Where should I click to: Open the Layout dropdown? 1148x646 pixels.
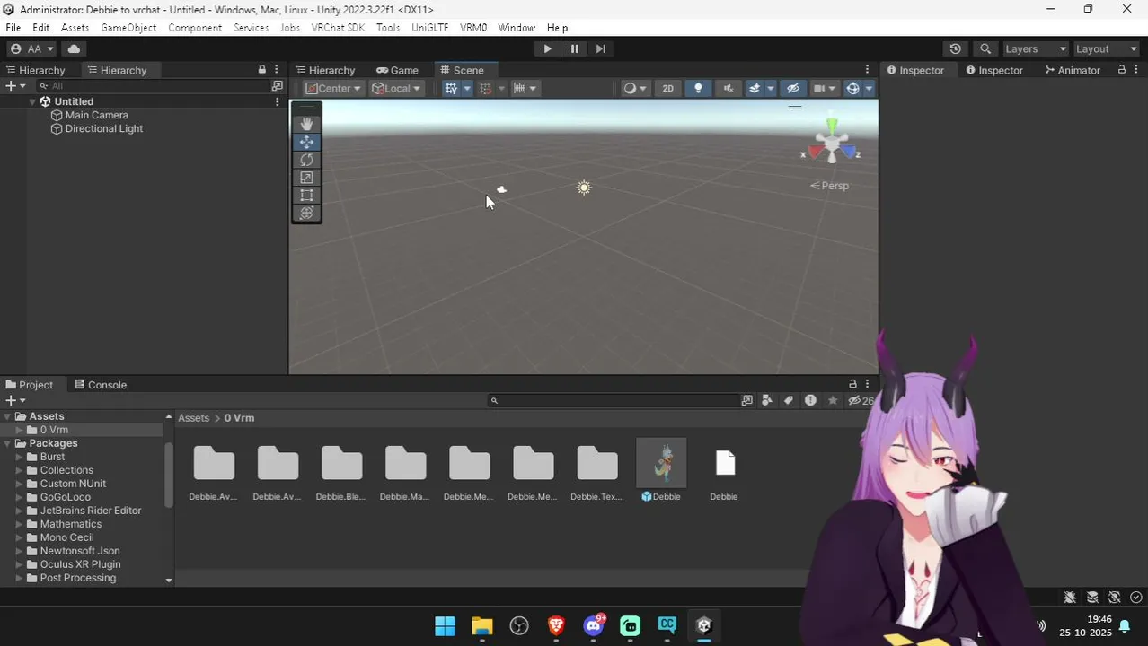(x=1106, y=48)
